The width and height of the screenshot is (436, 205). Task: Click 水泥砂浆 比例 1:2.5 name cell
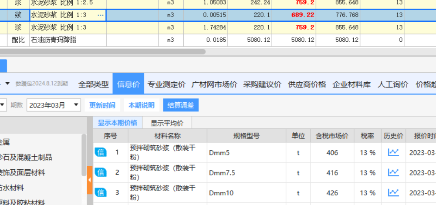click(68, 3)
